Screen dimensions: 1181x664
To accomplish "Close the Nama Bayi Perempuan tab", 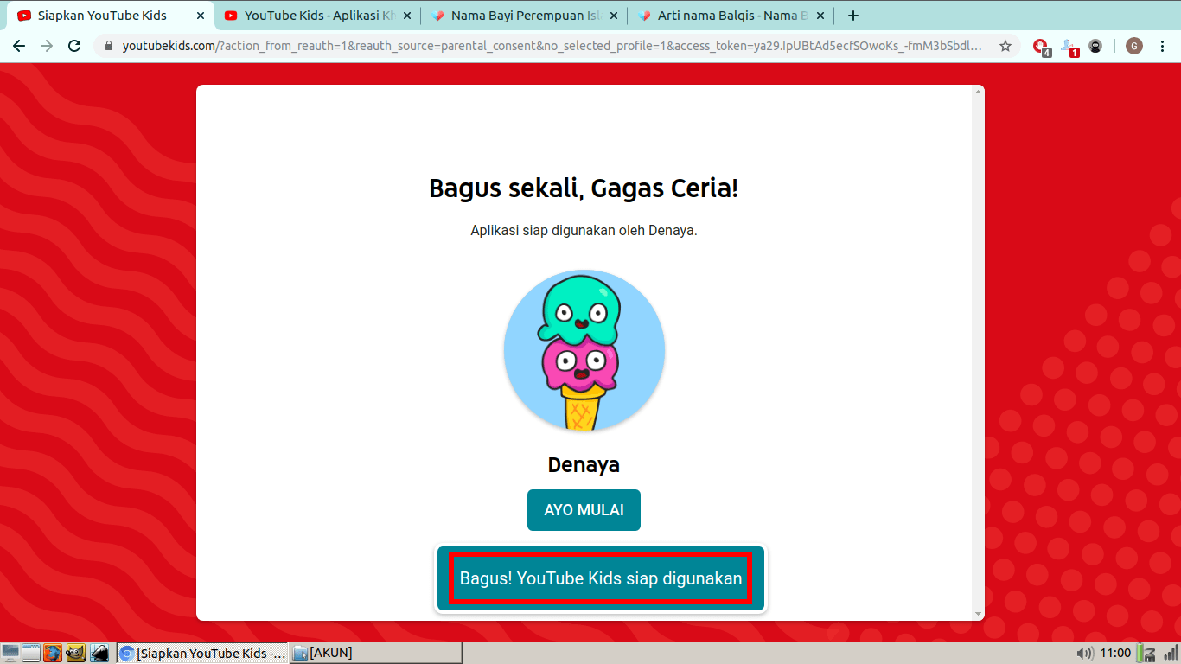I will (x=614, y=16).
